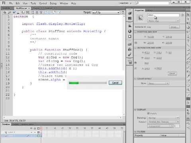Click the symbol thumbnail icon in Properties
The image size is (191, 143).
pos(140,18)
